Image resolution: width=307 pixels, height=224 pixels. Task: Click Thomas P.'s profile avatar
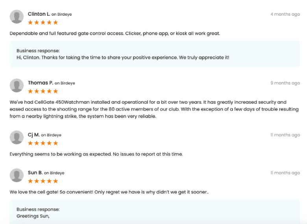[x=17, y=85]
